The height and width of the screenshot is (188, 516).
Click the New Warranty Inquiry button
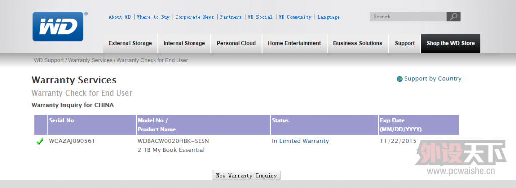[246, 175]
